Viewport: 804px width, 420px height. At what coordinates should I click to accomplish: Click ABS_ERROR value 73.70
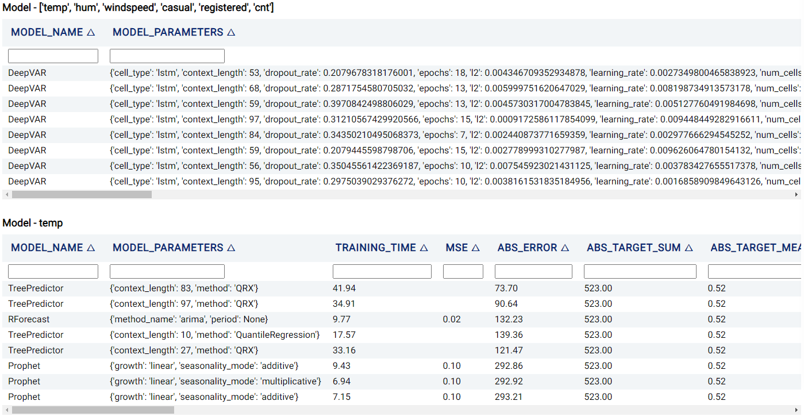(506, 288)
